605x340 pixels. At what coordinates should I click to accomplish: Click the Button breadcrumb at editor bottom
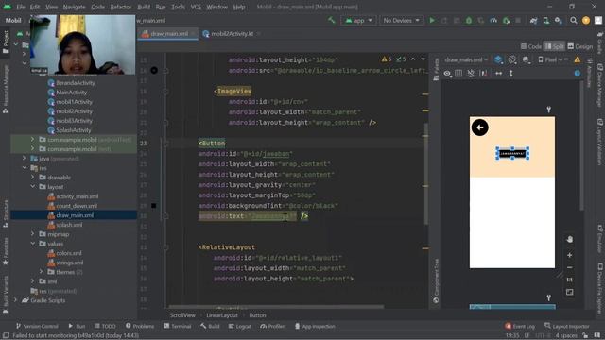coord(257,315)
